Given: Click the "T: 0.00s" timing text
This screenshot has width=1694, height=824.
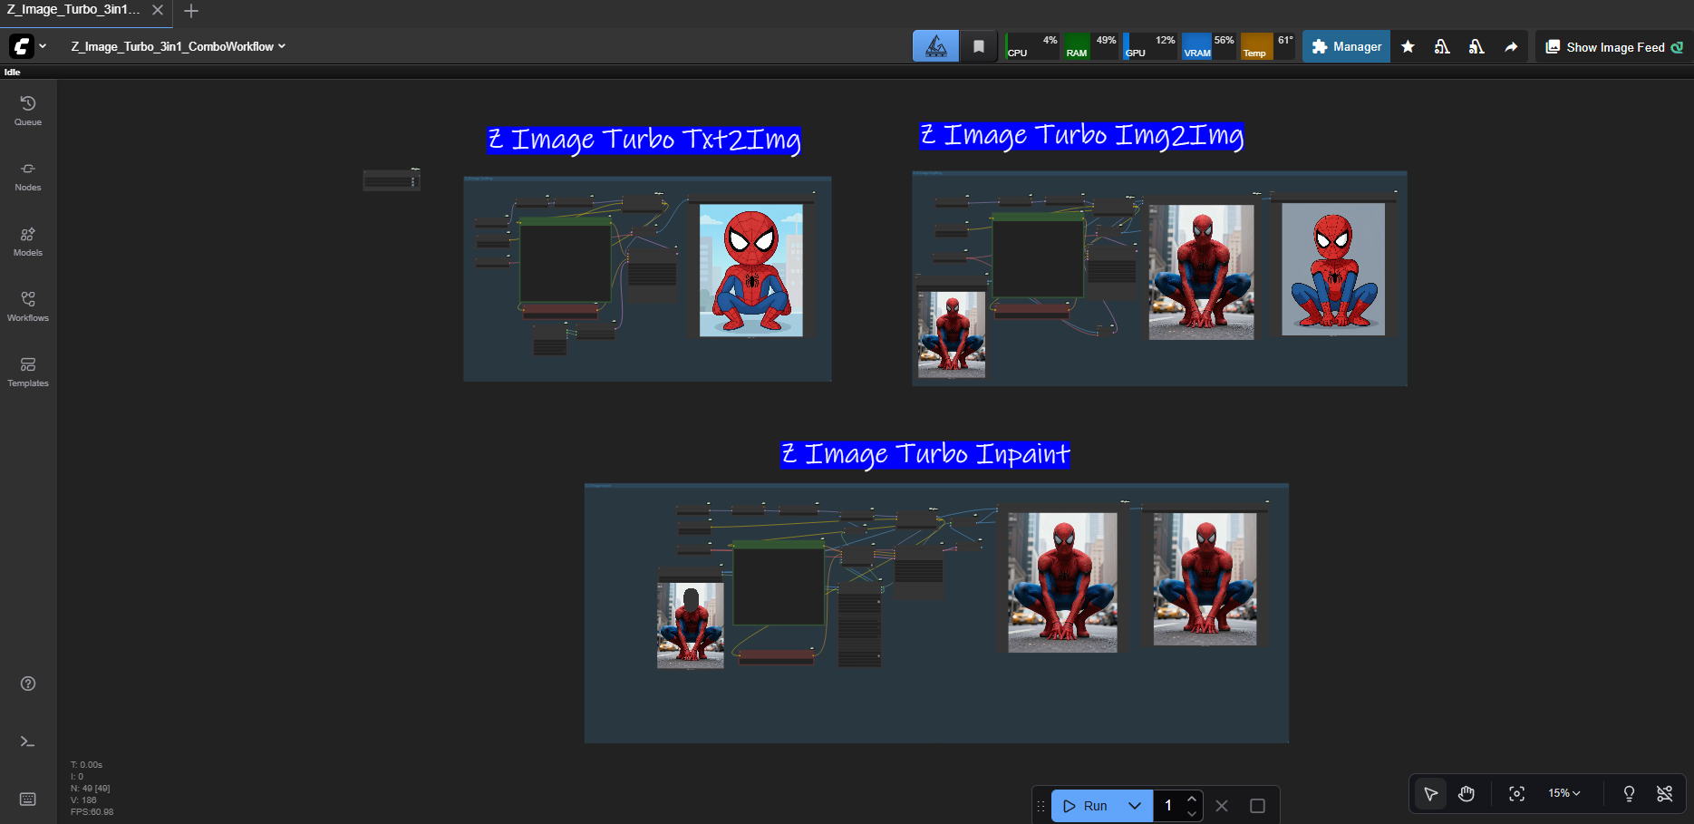Looking at the screenshot, I should [x=87, y=765].
